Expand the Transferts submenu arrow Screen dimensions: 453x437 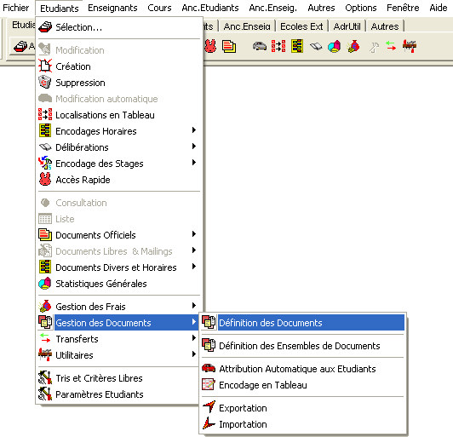pos(194,338)
